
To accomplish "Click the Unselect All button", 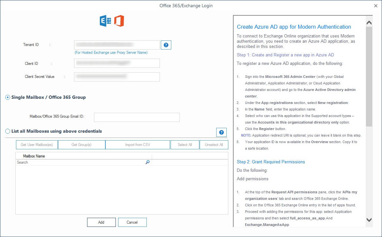I will 214,145.
